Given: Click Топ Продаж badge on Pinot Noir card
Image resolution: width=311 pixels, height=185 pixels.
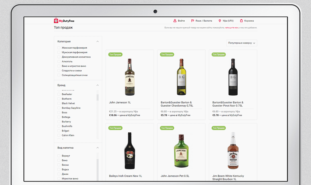Looking at the screenshot, I should click(219, 54).
